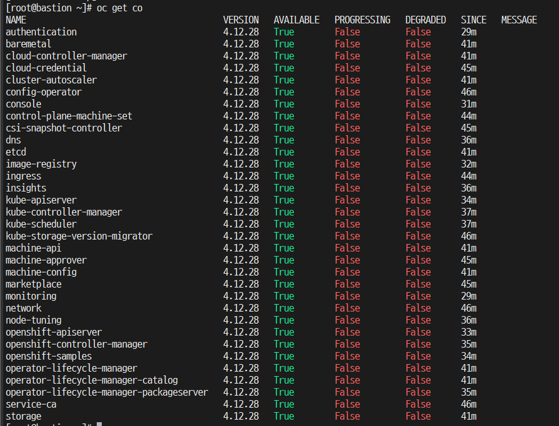The image size is (559, 426).
Task: Click the PROGRESSING column header
Action: point(362,20)
